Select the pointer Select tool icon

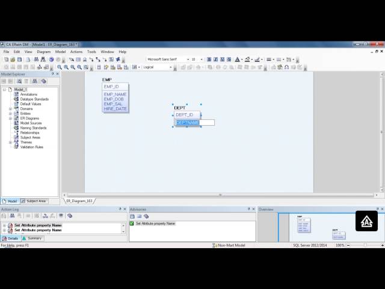tap(72, 60)
